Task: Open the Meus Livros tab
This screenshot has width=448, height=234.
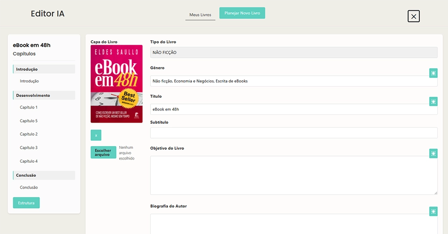Action: [x=200, y=15]
